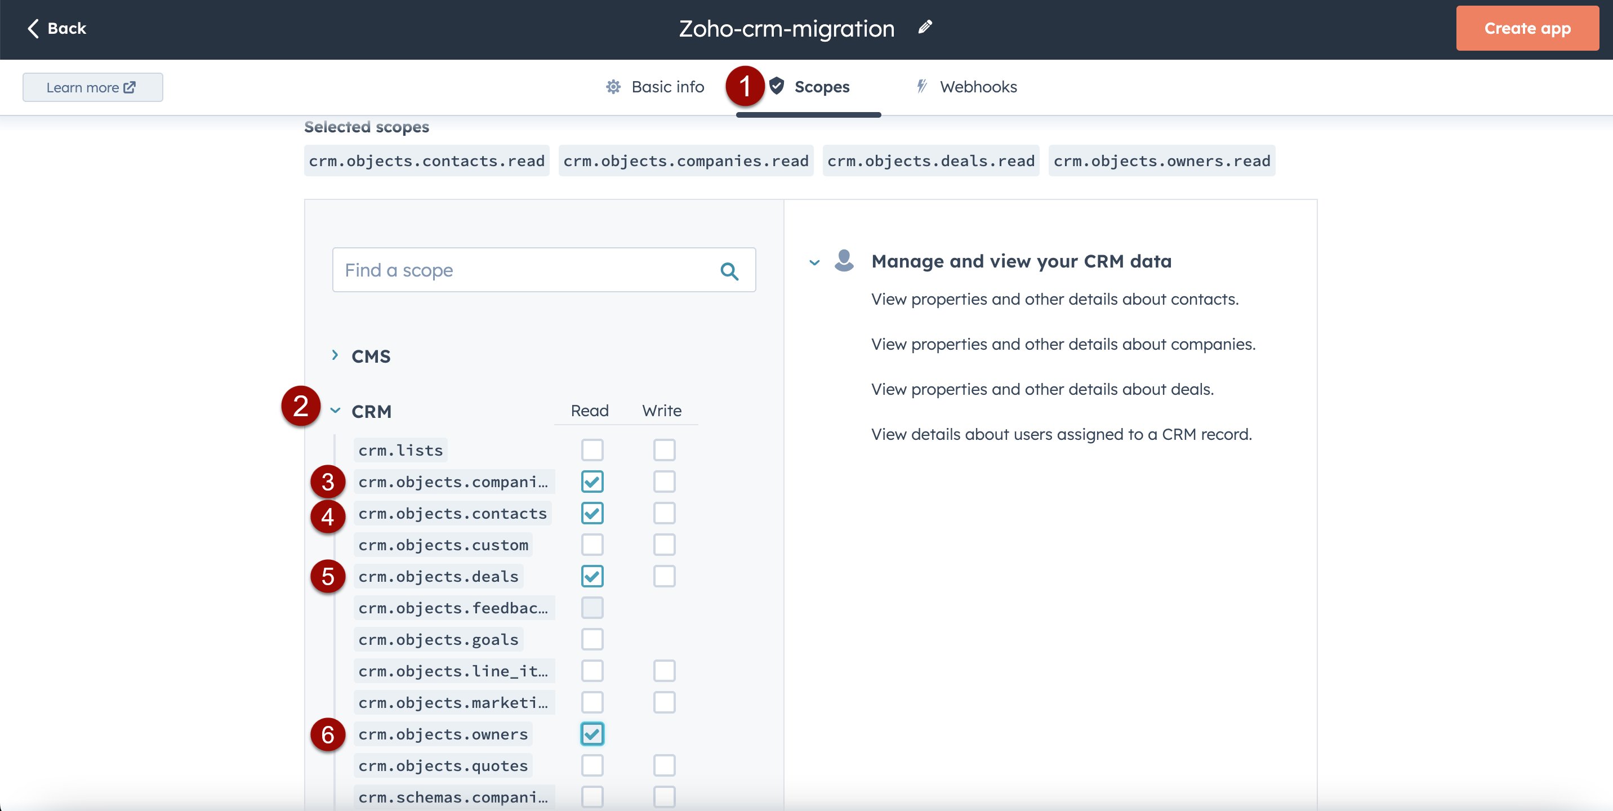Viewport: 1613px width, 811px height.
Task: Click the Back arrow icon
Action: 33,28
